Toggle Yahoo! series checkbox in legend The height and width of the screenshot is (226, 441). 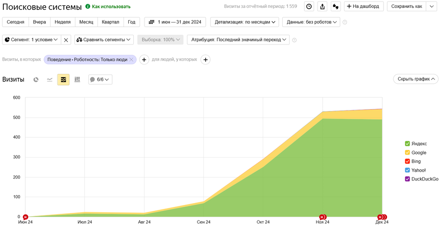(x=407, y=170)
